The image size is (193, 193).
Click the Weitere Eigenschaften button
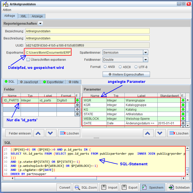pyautogui.click(x=126, y=74)
